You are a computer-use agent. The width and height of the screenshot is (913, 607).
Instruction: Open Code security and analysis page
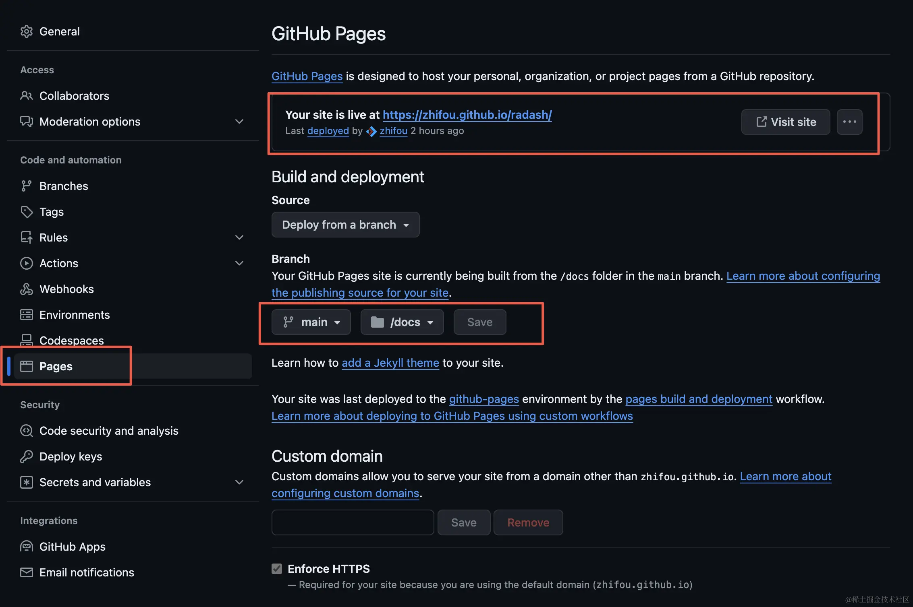pos(109,431)
